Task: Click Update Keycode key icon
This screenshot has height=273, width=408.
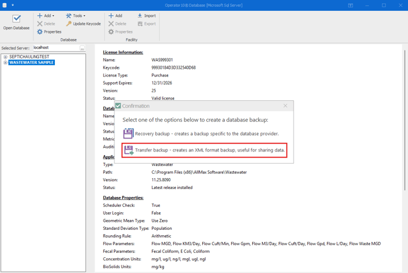Action: pos(69,24)
